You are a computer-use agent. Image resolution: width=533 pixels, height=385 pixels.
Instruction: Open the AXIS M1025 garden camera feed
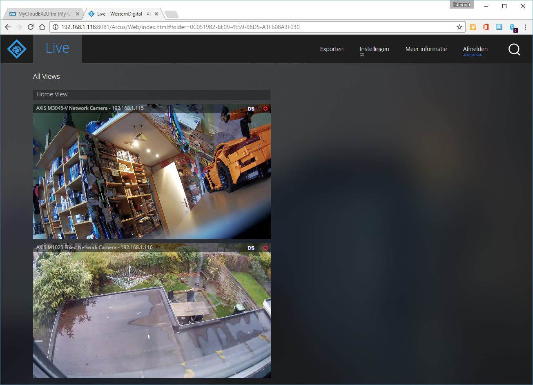[152, 315]
